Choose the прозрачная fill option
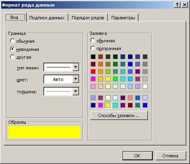Image resolution: width=190 pixels, height=164 pixels. 93,48
